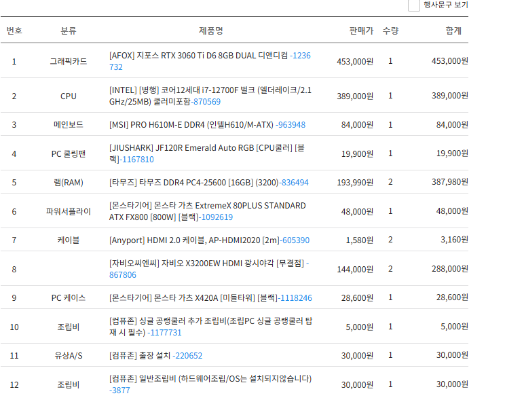Click the 번호 column header

tap(14, 31)
